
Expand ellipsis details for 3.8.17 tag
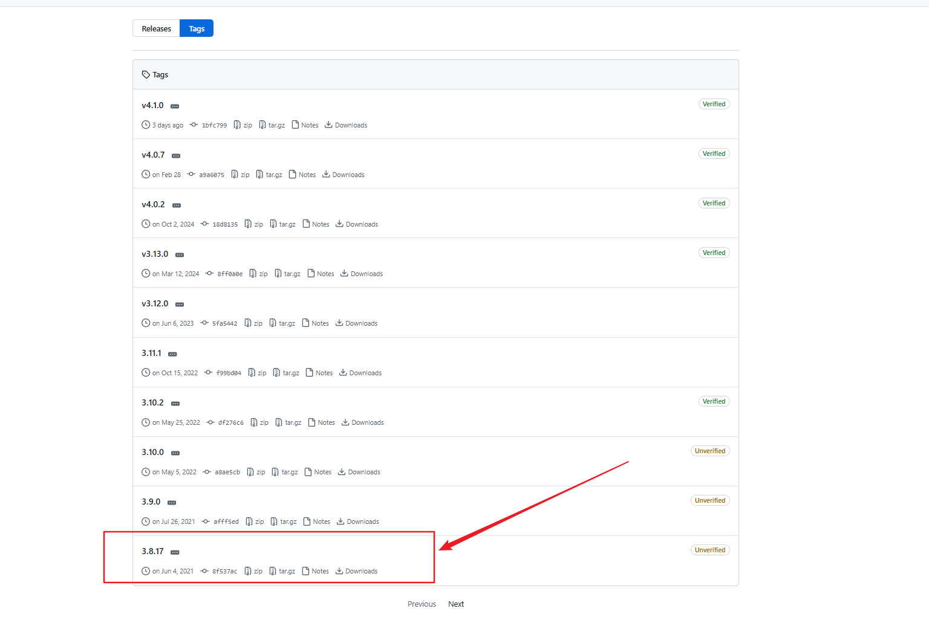click(175, 552)
